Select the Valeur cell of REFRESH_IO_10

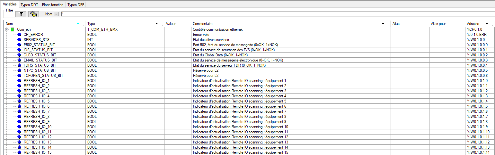point(178,127)
